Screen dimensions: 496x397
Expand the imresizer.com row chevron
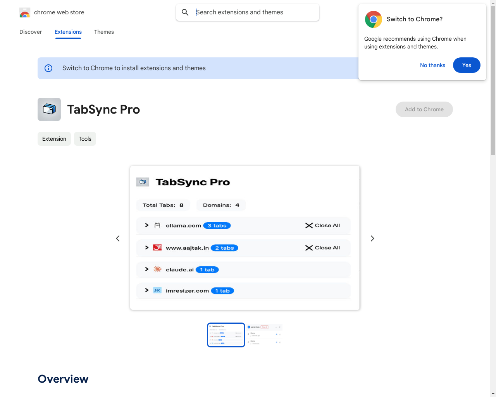pos(147,290)
